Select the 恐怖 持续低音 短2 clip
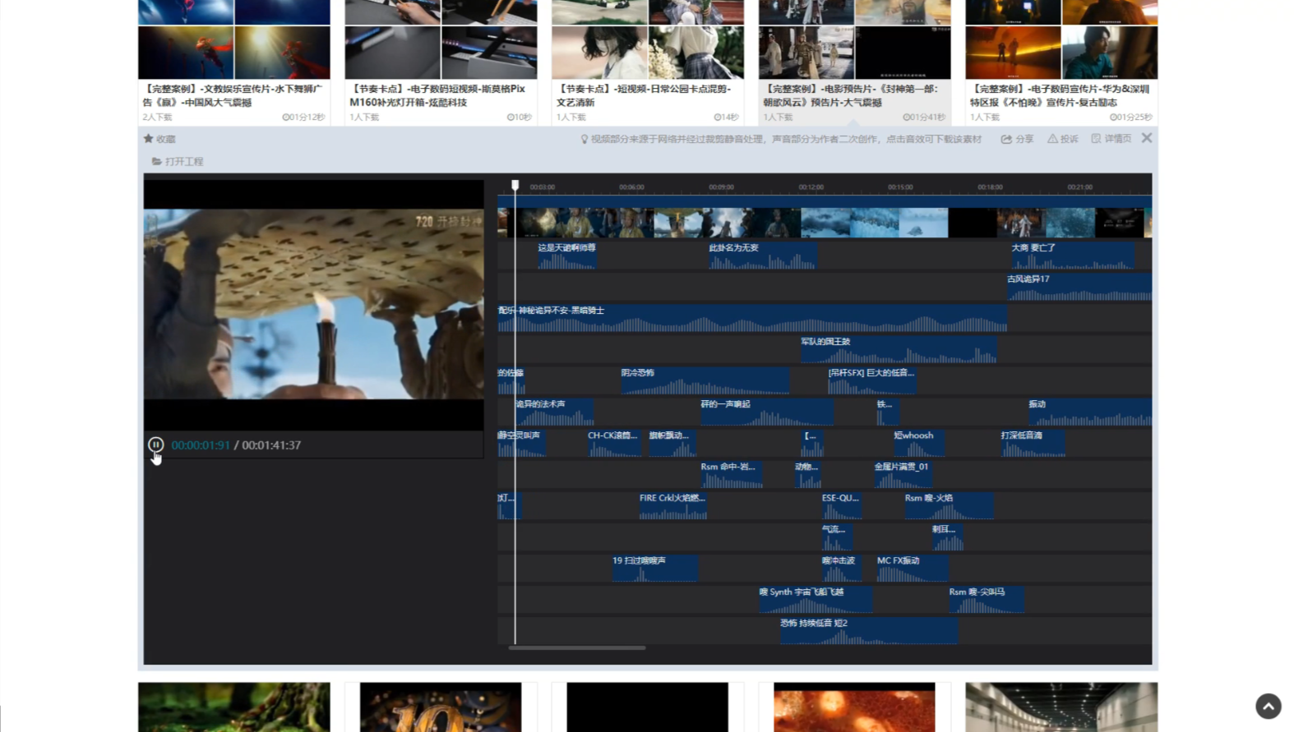1294x732 pixels. click(x=868, y=630)
